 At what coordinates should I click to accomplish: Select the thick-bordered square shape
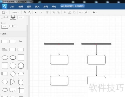click(x=5, y=66)
